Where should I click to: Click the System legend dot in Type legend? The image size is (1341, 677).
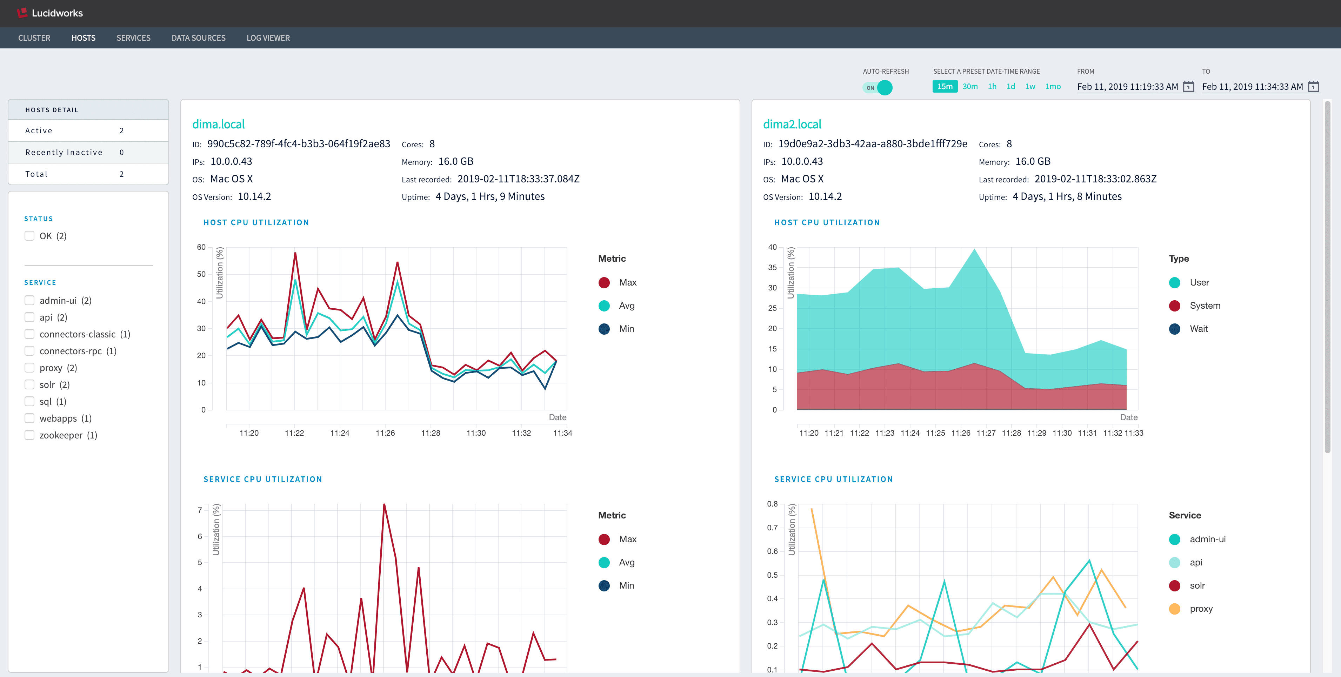tap(1174, 306)
